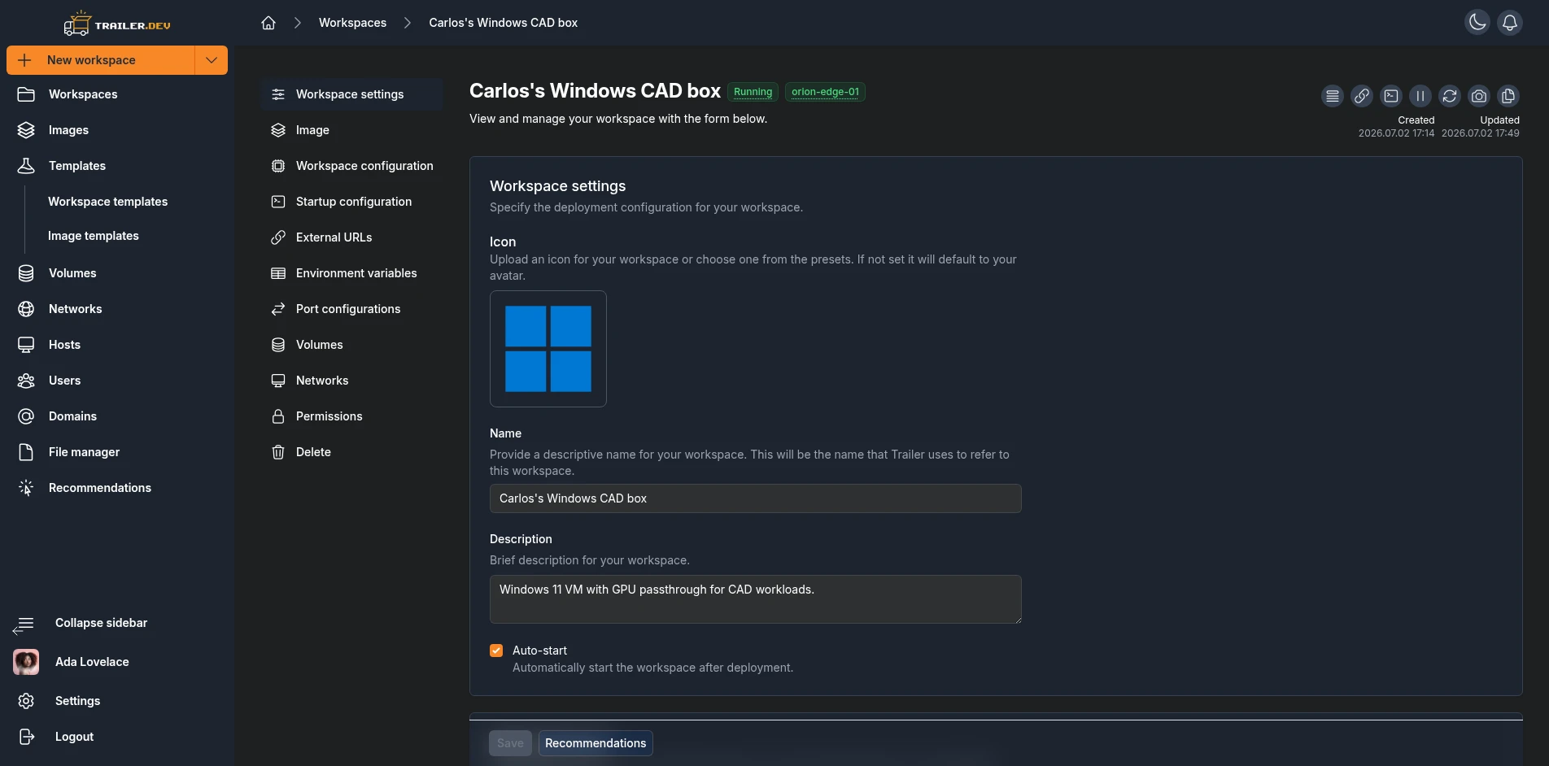Open Domains in the left sidebar
This screenshot has width=1549, height=766.
(x=117, y=416)
